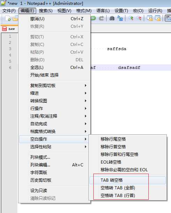Click the Zoom in toolbar icon
This screenshot has height=213, width=171.
tap(131, 18)
